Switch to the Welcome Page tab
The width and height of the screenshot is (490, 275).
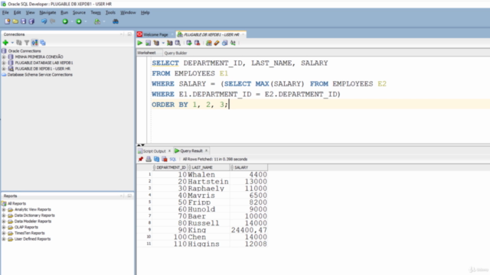click(155, 34)
